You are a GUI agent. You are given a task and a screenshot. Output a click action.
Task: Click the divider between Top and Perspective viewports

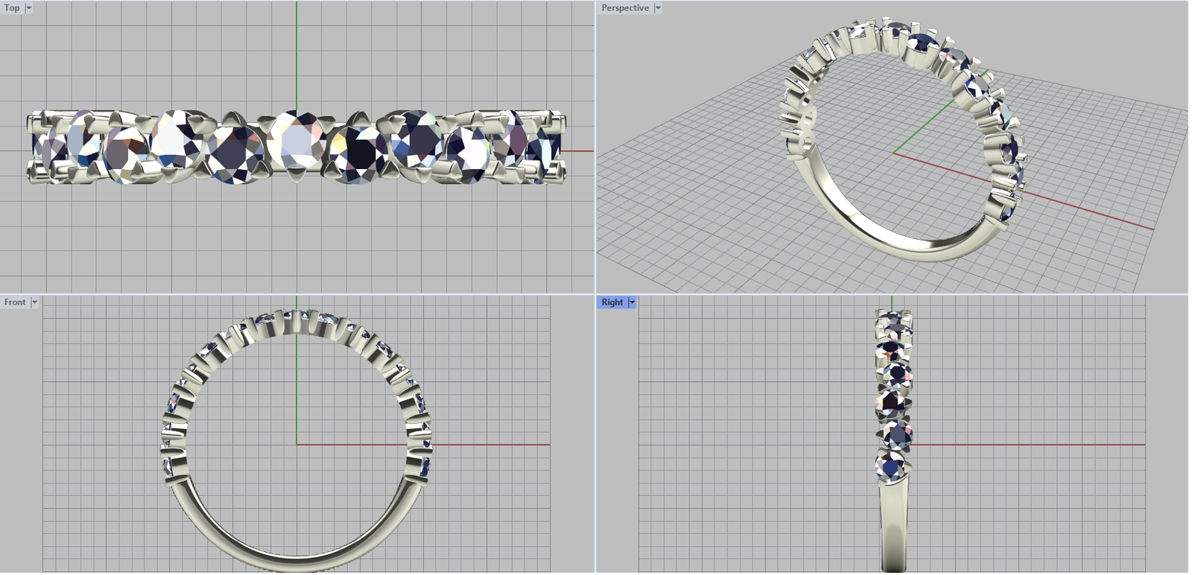[595, 149]
